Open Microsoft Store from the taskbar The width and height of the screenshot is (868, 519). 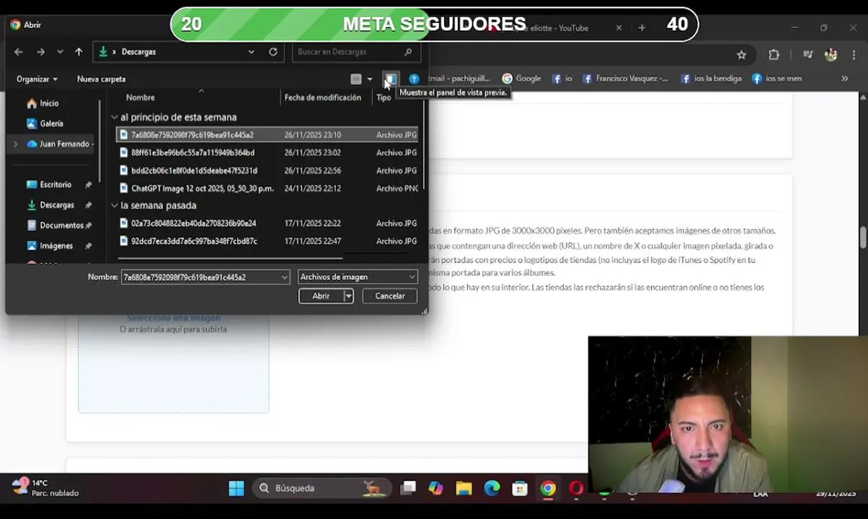point(520,489)
